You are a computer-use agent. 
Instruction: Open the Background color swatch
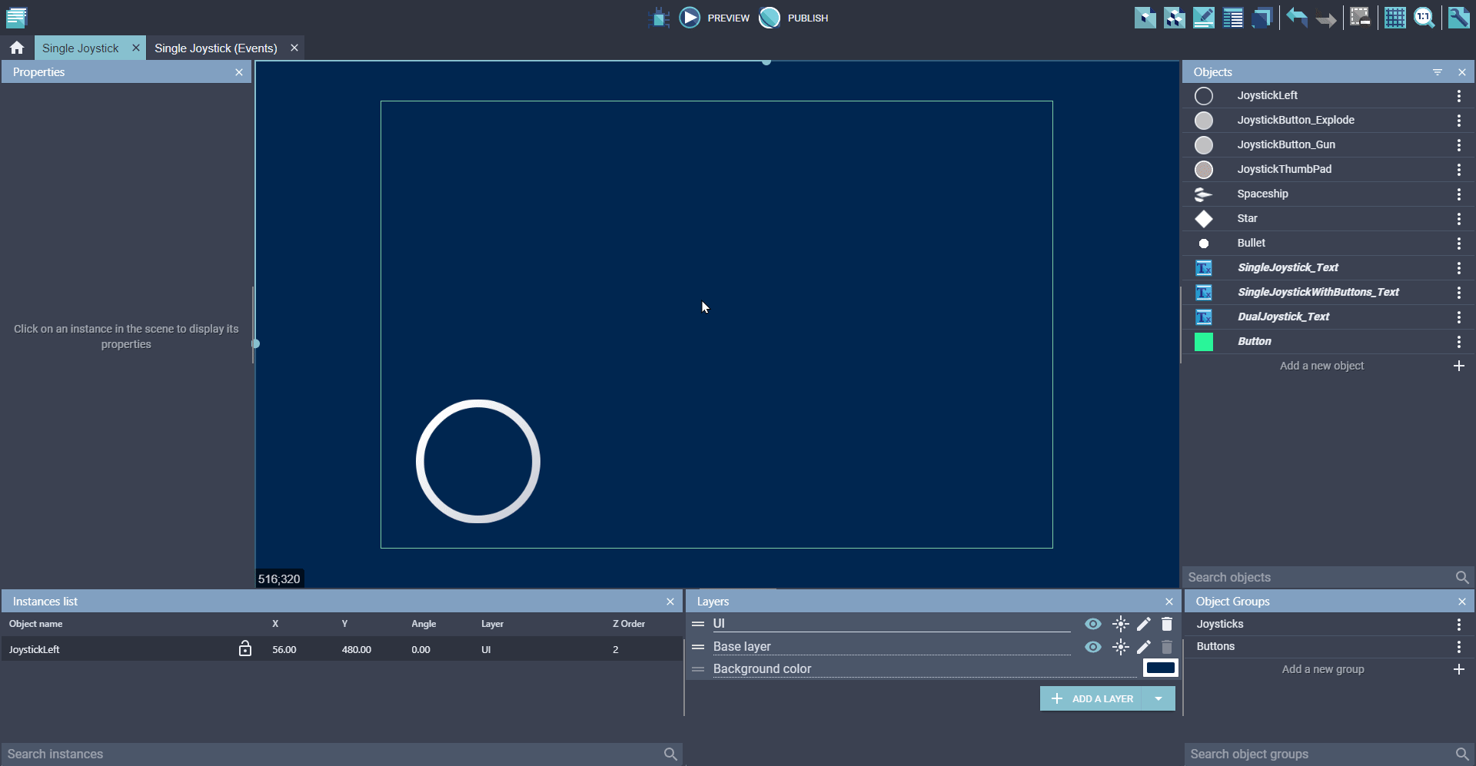coord(1160,668)
